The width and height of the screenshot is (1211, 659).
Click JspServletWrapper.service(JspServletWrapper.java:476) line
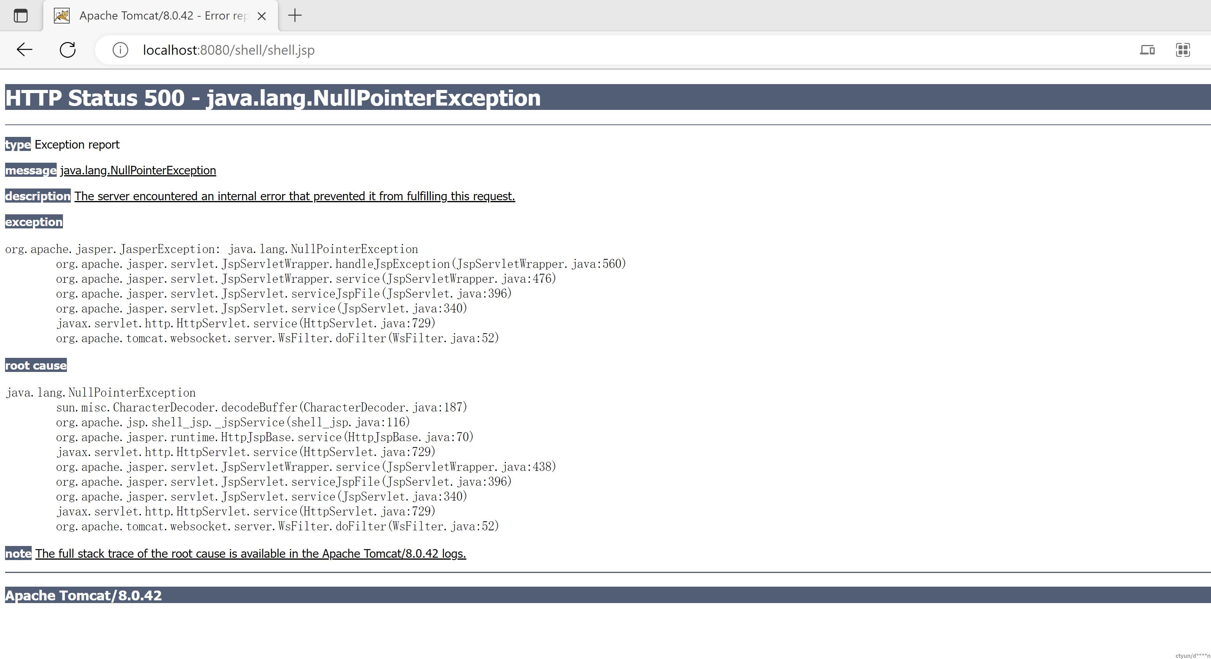point(306,279)
